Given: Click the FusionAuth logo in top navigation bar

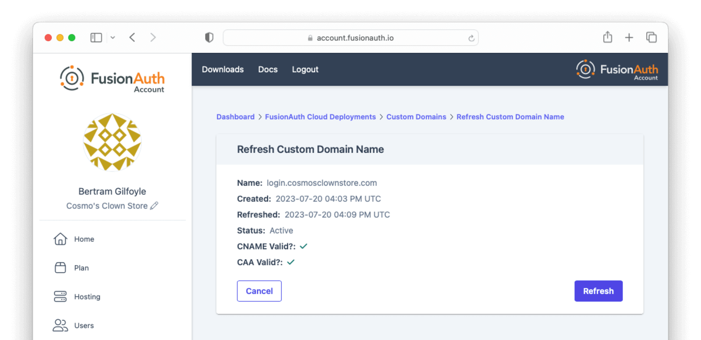Looking at the screenshot, I should (x=617, y=70).
